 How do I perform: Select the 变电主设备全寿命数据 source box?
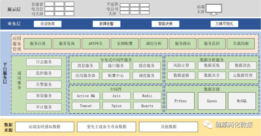(107, 127)
